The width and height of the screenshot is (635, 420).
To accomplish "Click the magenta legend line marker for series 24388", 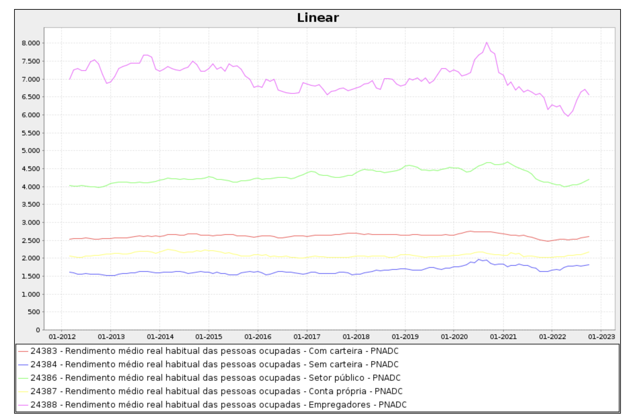I will point(23,405).
